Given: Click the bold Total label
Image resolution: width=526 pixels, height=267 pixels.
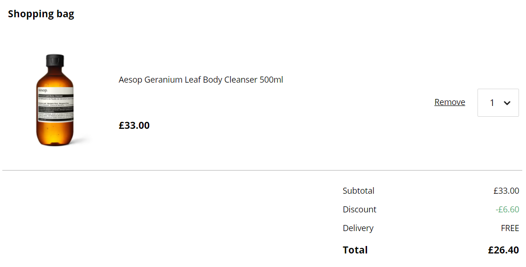Looking at the screenshot, I should 355,250.
